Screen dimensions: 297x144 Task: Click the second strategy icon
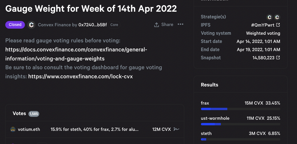click(x=277, y=17)
